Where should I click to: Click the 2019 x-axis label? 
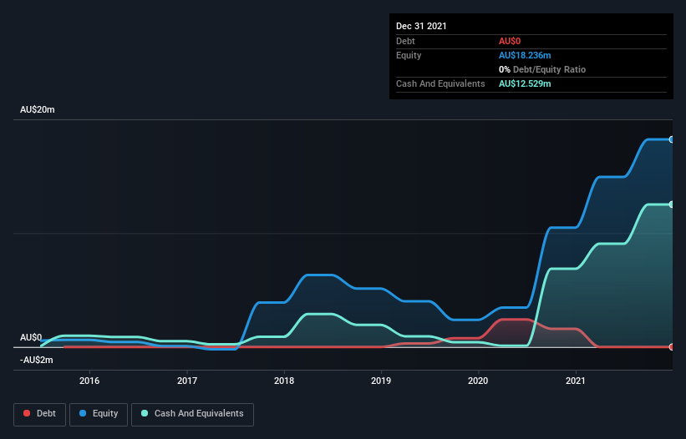coord(381,381)
